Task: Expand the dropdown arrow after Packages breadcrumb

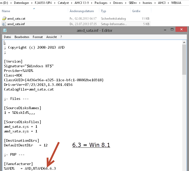Action: coord(110,3)
